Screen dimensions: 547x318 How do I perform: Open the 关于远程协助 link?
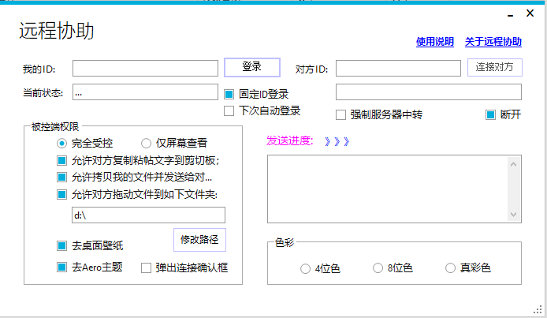tap(493, 42)
